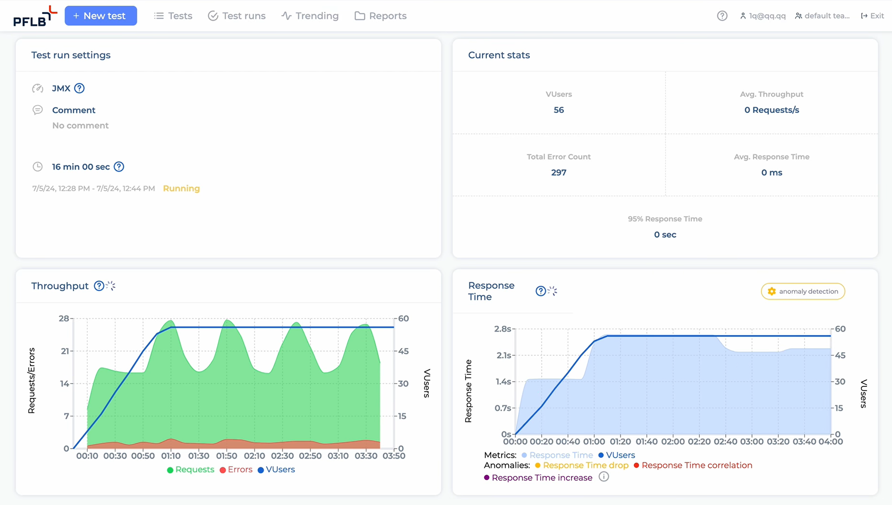Open Response Time chart help icon
This screenshot has height=505, width=892.
click(x=540, y=291)
